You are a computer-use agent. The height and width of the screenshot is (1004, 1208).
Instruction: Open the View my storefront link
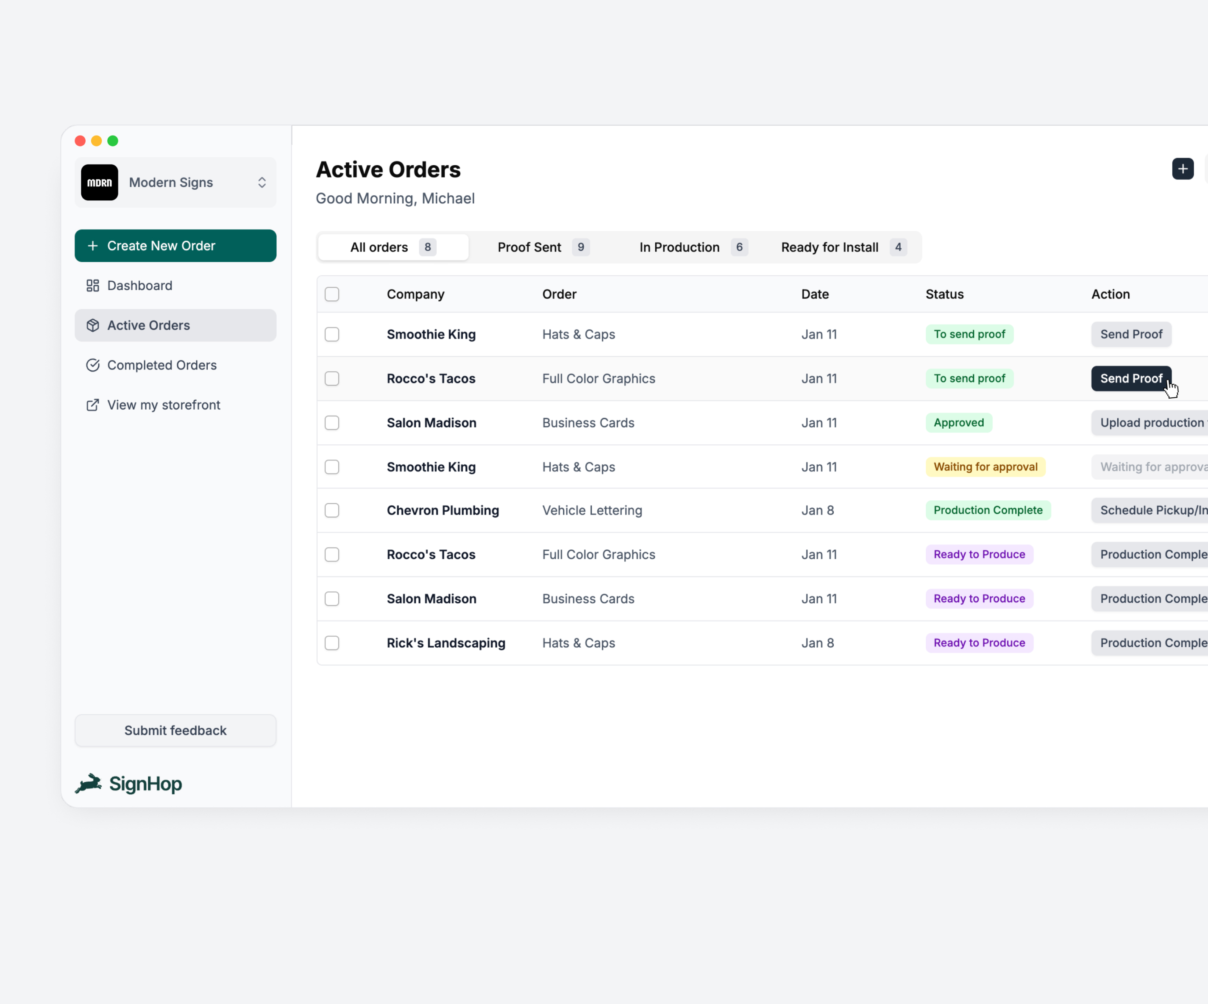[163, 405]
